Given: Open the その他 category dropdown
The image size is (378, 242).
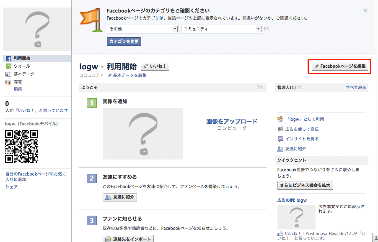Looking at the screenshot, I should tap(142, 29).
